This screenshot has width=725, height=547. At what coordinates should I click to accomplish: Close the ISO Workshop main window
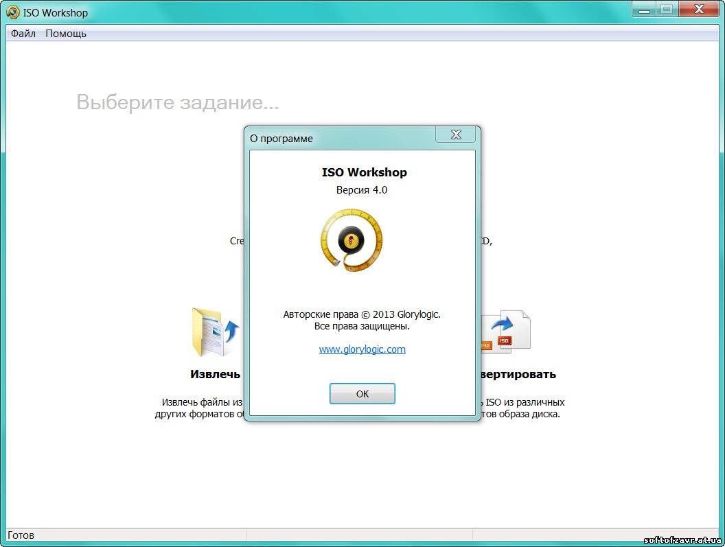699,9
